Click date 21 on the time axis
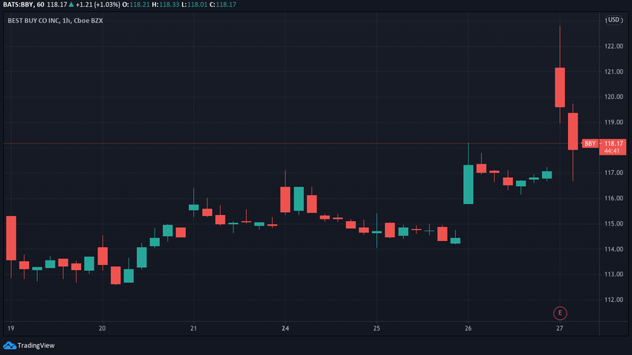Image resolution: width=632 pixels, height=355 pixels. (x=194, y=328)
